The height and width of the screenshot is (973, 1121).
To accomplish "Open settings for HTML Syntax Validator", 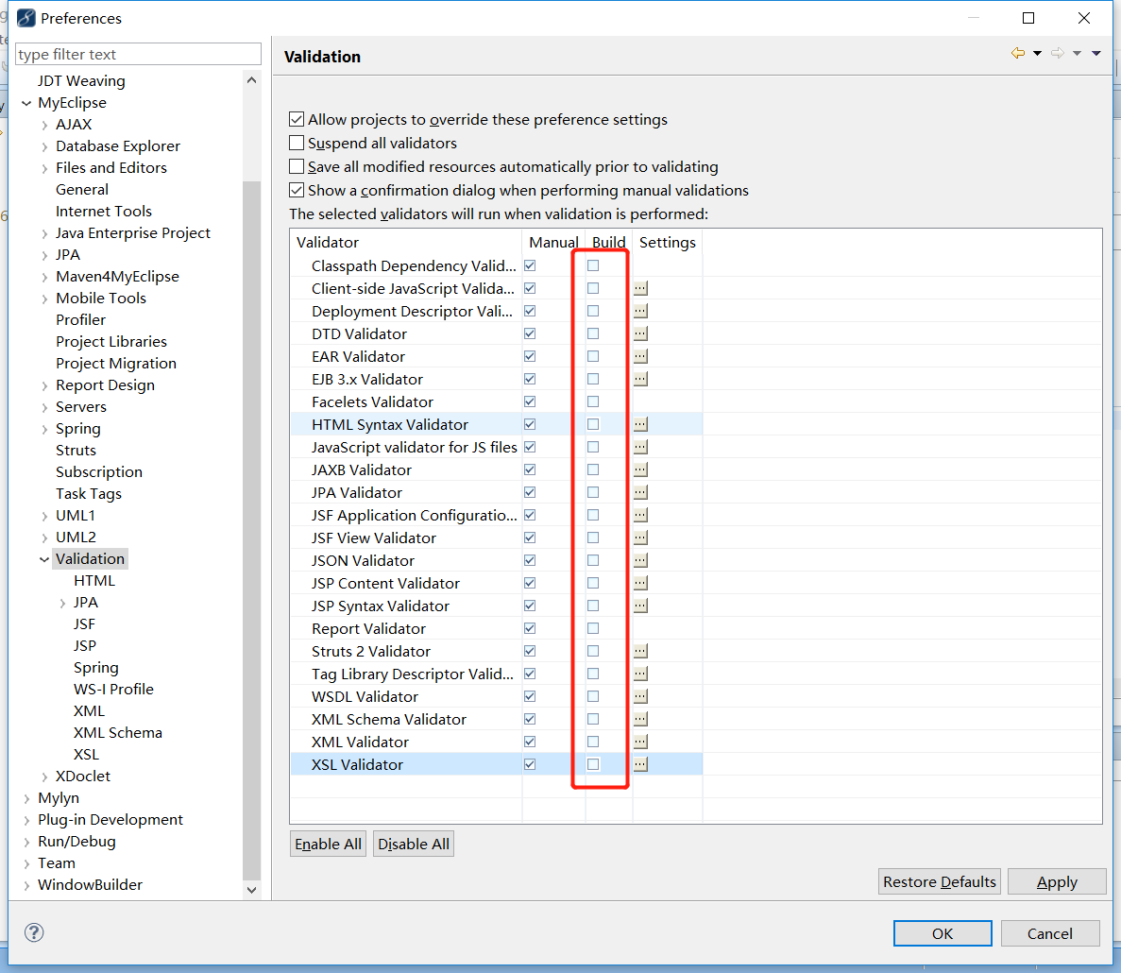I will coord(640,425).
